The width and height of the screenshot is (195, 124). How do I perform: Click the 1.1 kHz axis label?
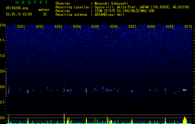pyautogui.click(x=3, y=40)
